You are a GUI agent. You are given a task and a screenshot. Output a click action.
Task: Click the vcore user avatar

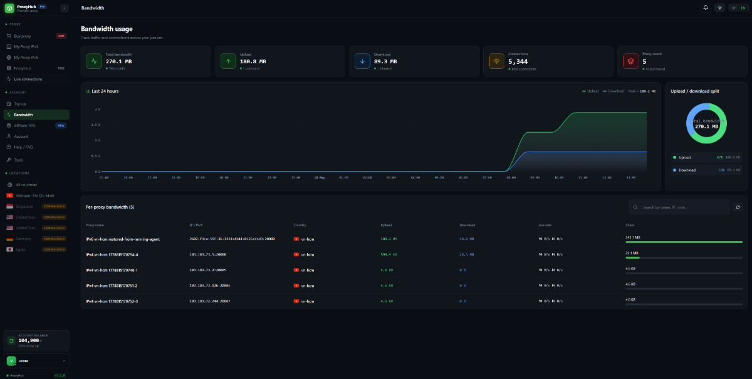[x=11, y=361]
